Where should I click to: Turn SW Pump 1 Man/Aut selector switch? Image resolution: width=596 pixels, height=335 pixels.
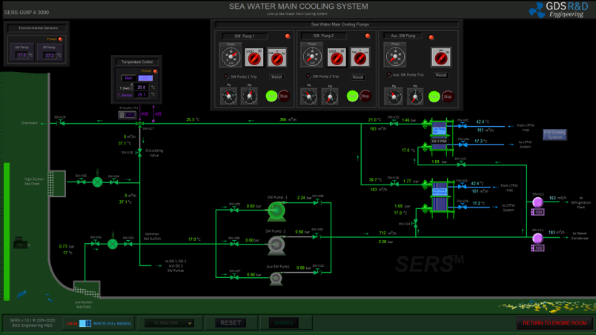(277, 58)
